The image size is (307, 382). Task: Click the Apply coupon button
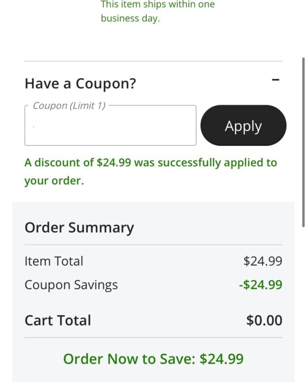coord(242,125)
